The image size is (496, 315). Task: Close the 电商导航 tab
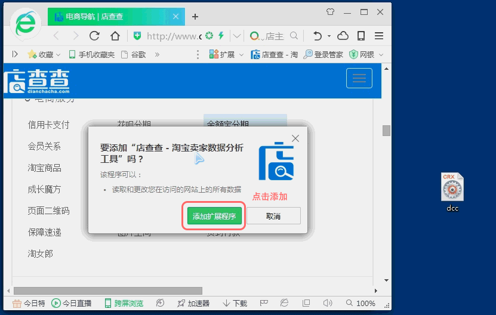point(176,17)
